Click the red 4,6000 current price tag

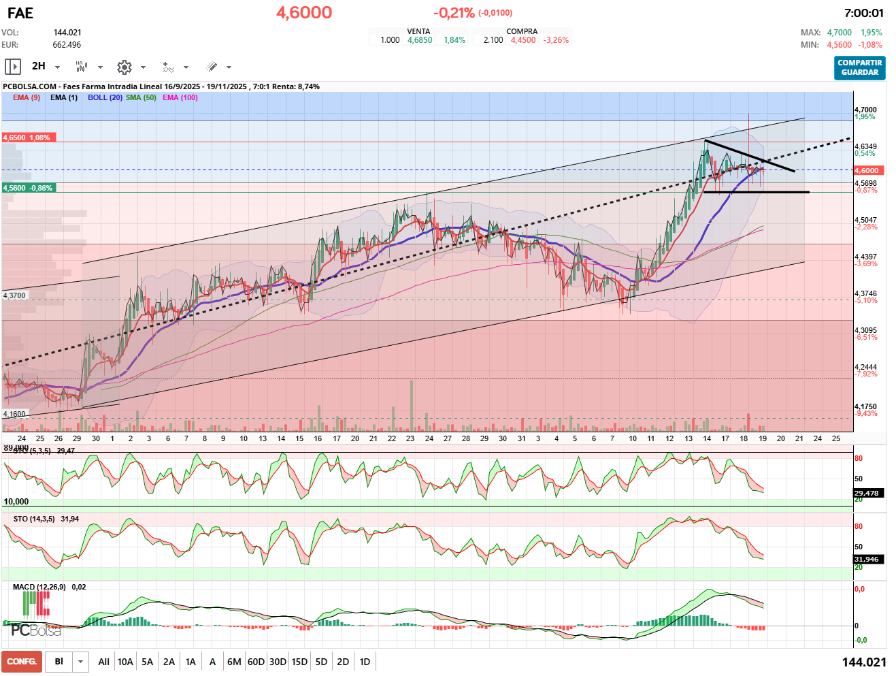pos(867,170)
